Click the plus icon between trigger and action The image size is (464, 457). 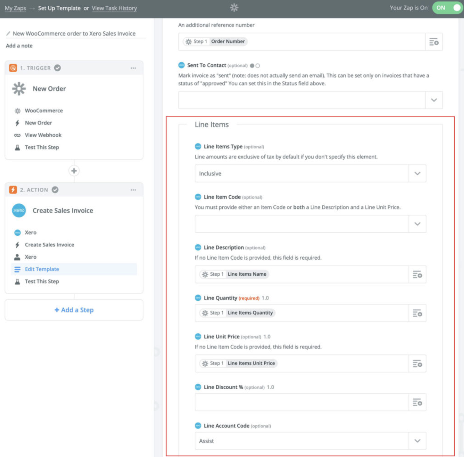(74, 171)
